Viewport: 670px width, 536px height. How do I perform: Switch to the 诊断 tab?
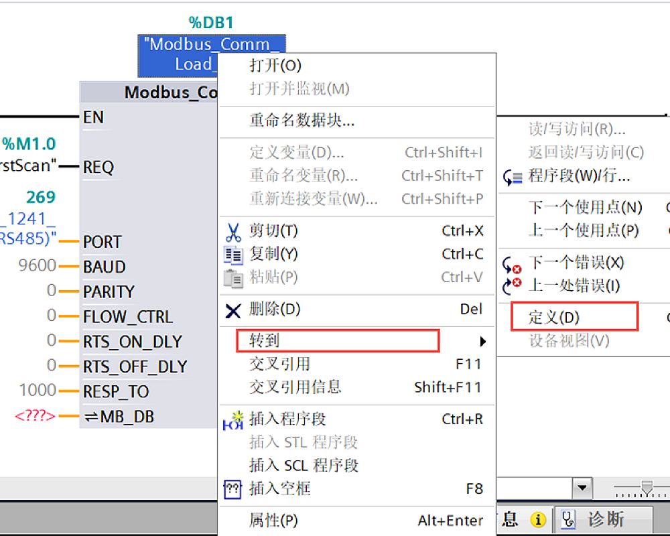(x=606, y=519)
